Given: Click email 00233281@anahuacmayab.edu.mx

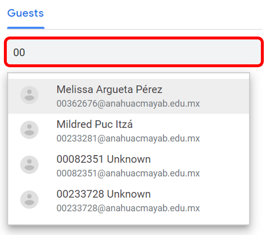Looking at the screenshot, I should [128, 138].
